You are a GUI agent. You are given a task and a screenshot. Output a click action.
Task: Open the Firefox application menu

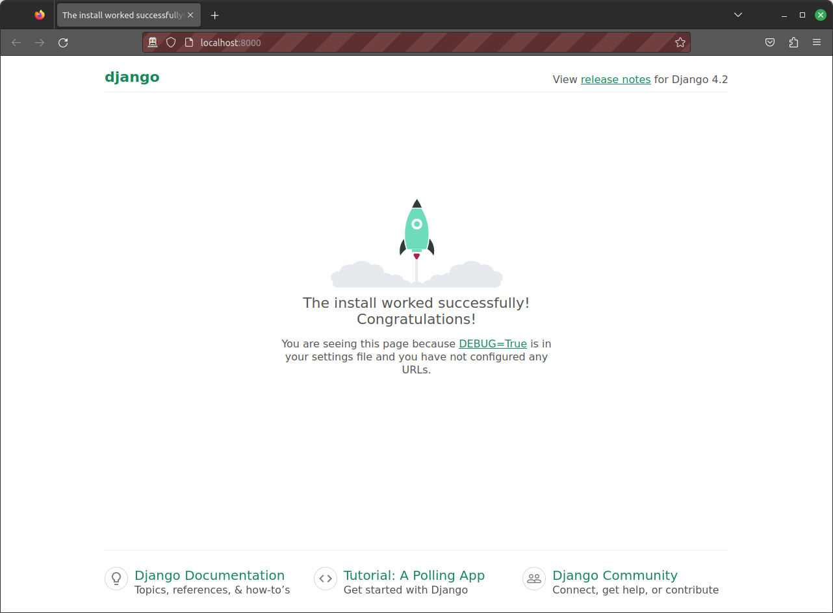coord(817,43)
